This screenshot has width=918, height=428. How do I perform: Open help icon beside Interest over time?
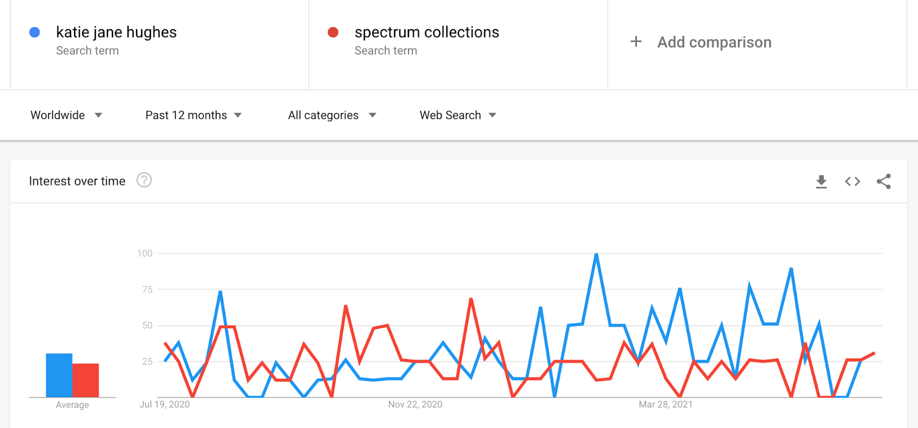pos(144,180)
